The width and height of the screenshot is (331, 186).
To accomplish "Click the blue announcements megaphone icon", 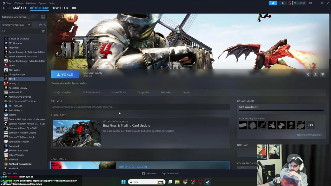I will pyautogui.click(x=273, y=3).
